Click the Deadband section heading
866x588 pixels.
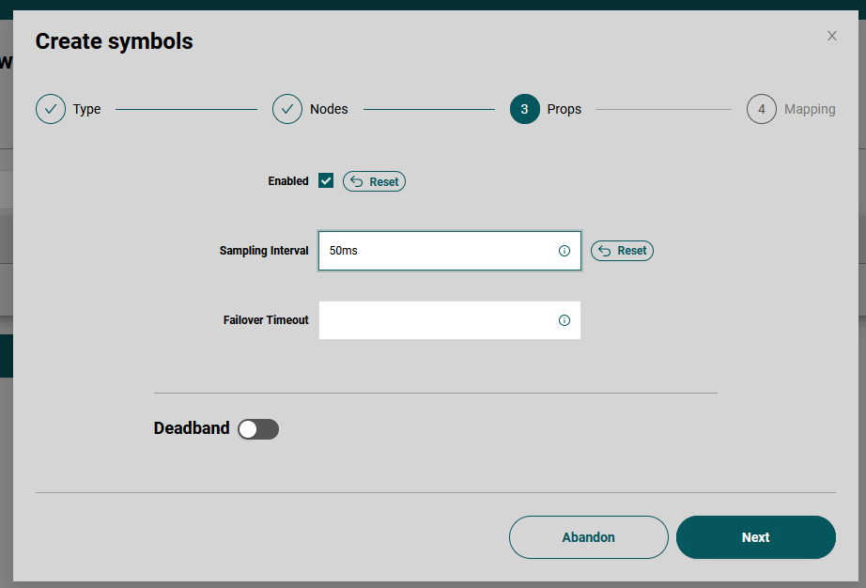pos(192,428)
